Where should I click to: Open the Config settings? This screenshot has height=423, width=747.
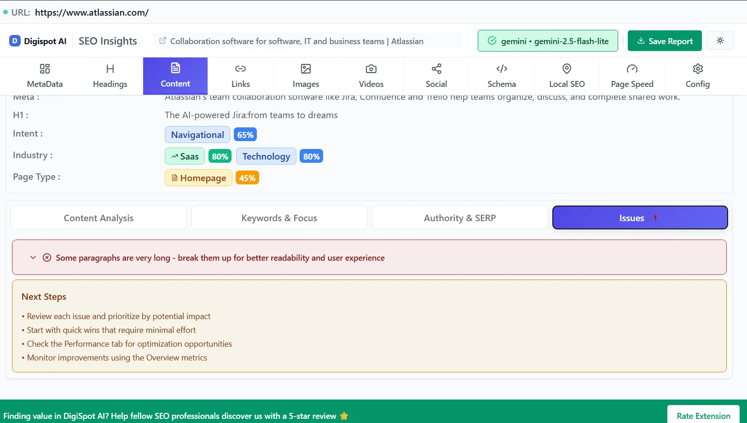[697, 76]
